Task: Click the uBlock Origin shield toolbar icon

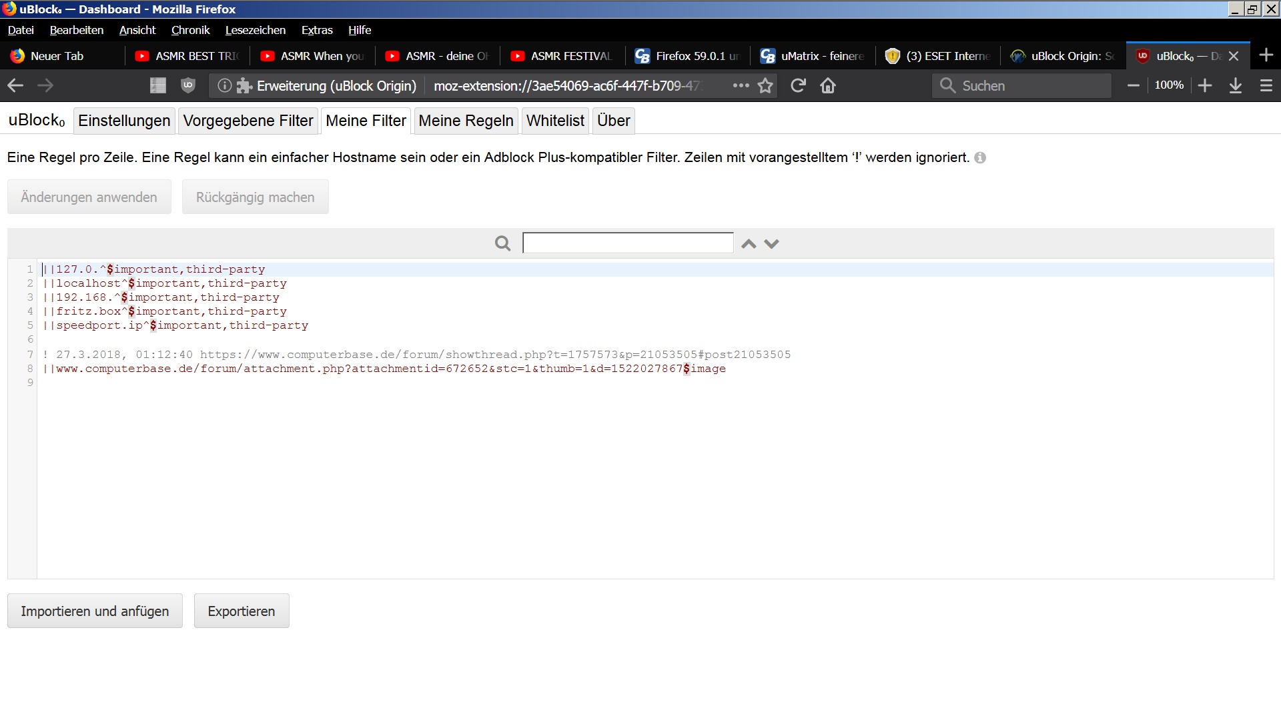Action: point(188,85)
